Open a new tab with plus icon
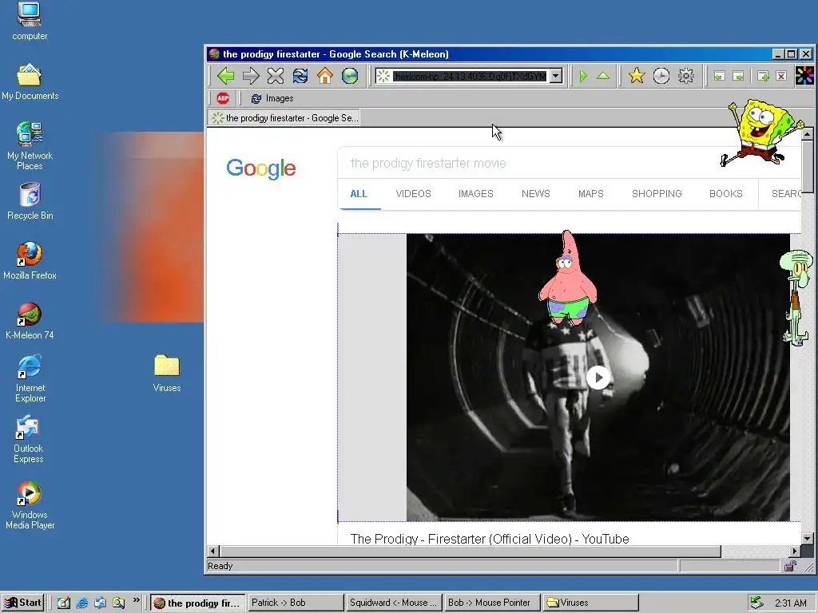This screenshot has height=613, width=818. pyautogui.click(x=763, y=76)
